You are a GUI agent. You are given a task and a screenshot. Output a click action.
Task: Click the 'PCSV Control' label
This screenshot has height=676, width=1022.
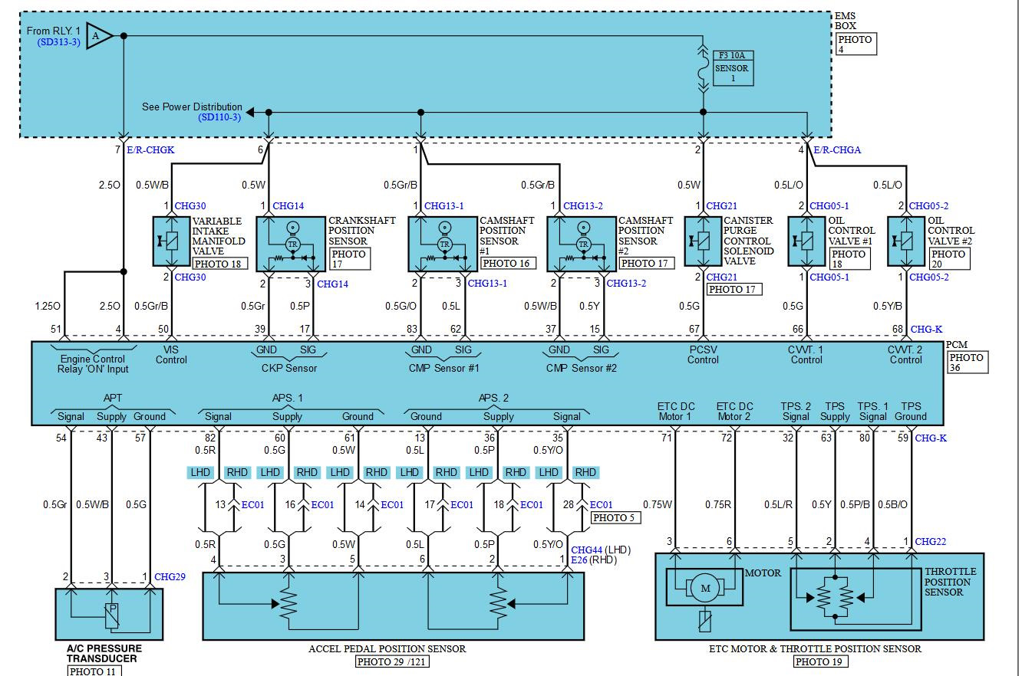click(x=703, y=354)
